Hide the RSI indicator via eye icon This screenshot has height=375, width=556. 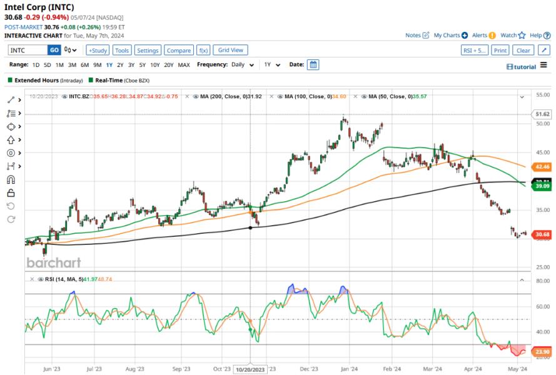[41, 279]
